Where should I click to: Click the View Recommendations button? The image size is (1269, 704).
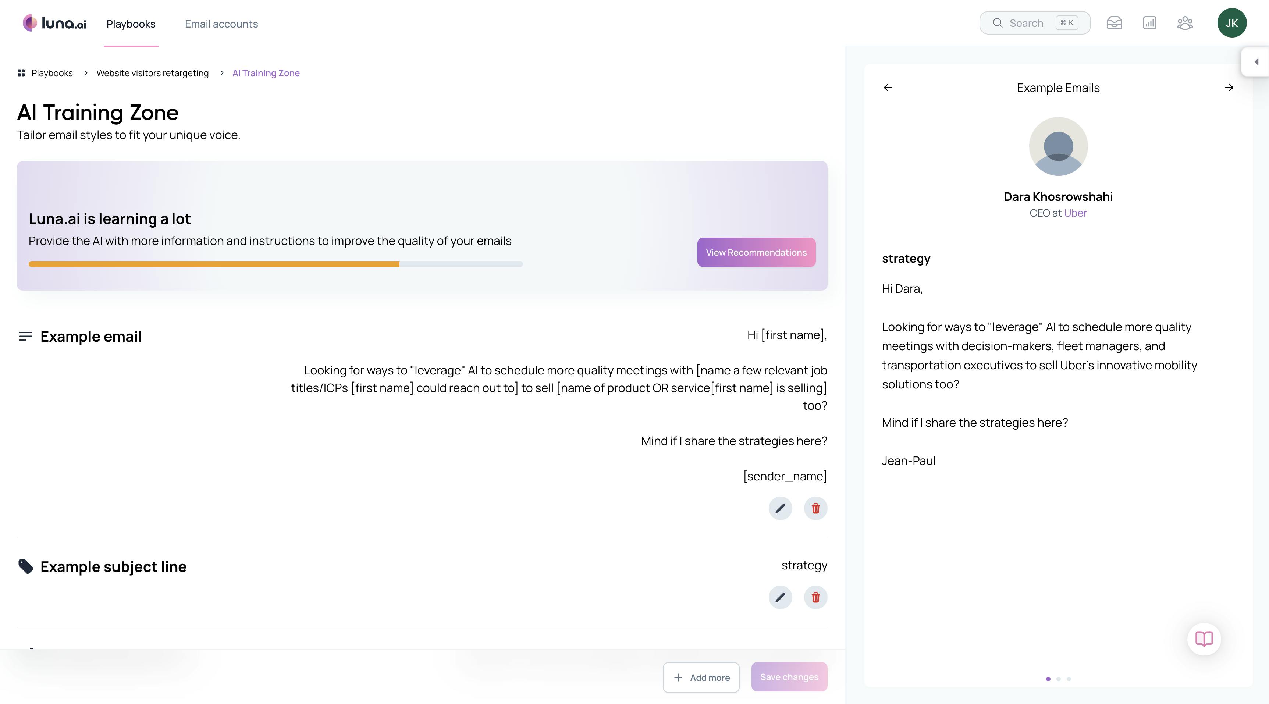(x=756, y=252)
